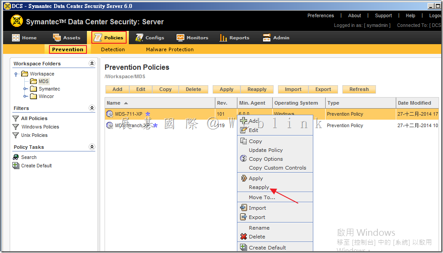Viewport: 443px width, 253px height.
Task: Click the Delete toolbar button
Action: (193, 89)
